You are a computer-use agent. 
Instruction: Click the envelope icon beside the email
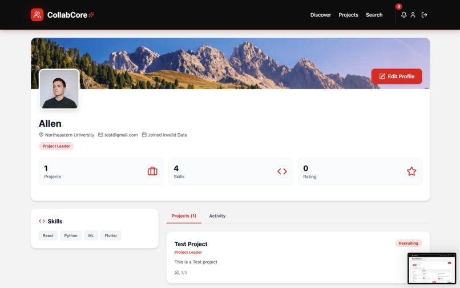pyautogui.click(x=100, y=135)
